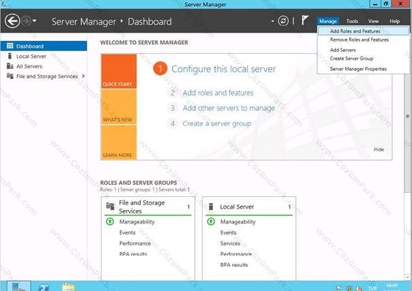Click the All Servers icon in sidebar

point(10,66)
